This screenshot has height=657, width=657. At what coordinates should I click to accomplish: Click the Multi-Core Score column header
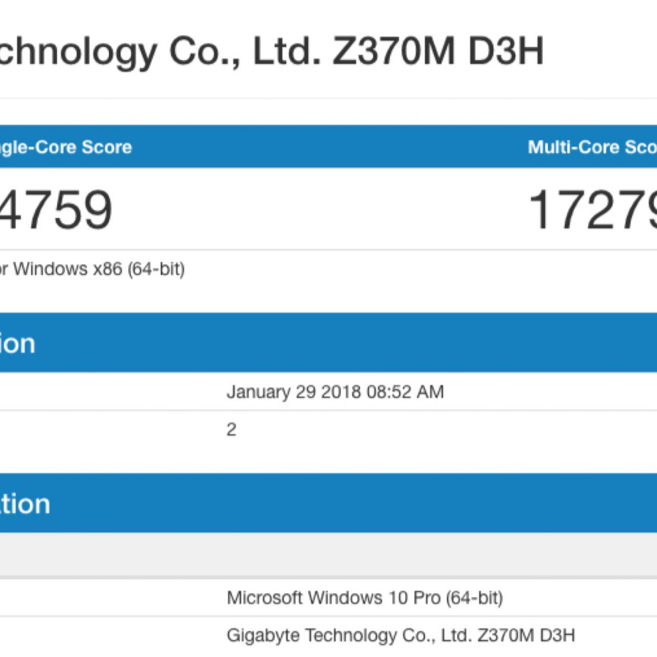click(592, 147)
